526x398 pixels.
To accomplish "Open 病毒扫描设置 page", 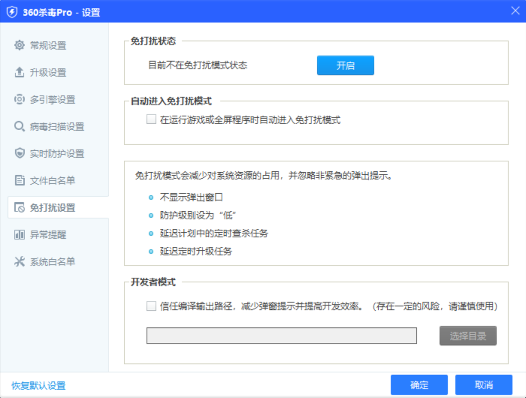I will coord(58,126).
